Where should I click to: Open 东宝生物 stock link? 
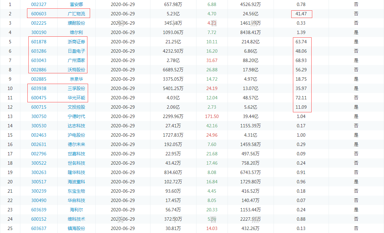tap(76, 191)
